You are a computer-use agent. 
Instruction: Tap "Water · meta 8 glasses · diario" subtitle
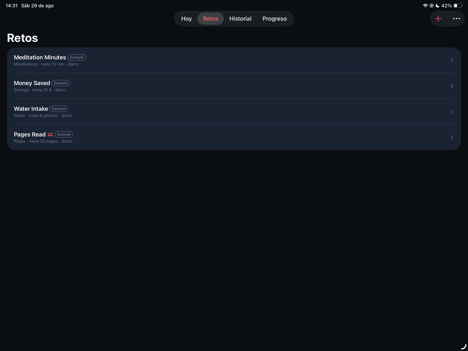(43, 116)
